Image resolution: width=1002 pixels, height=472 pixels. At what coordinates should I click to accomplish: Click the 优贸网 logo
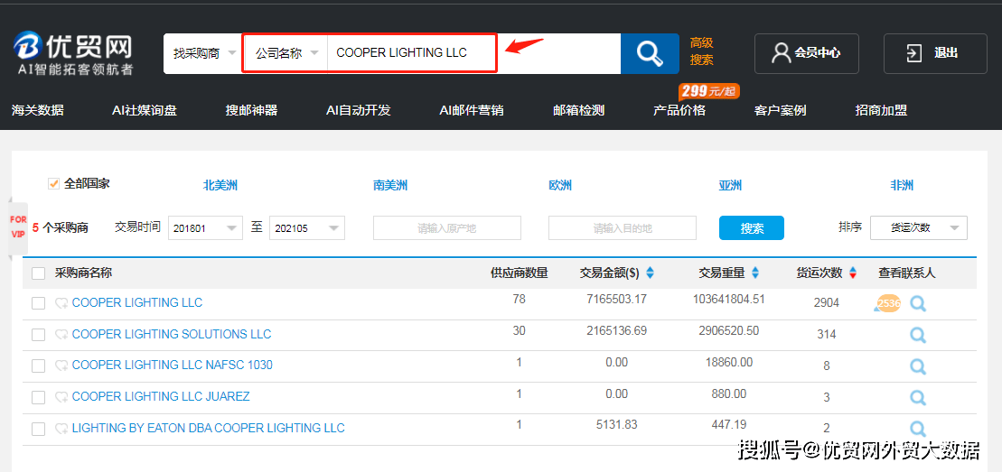[74, 53]
